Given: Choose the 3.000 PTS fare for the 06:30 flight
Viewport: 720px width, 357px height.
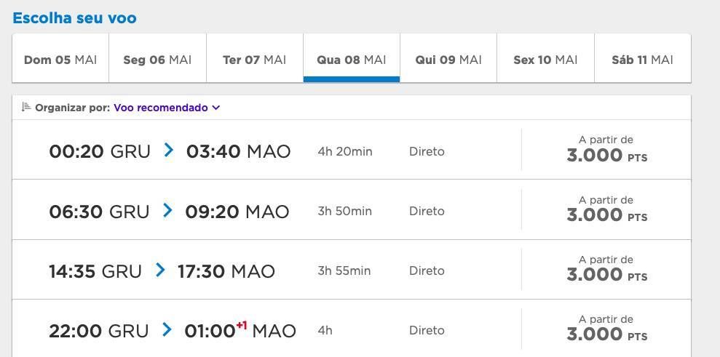Looking at the screenshot, I should 606,214.
